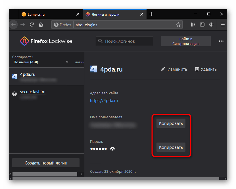The image size is (236, 189).
Task: Click the Firefox Lockwise logo
Action: [46, 41]
